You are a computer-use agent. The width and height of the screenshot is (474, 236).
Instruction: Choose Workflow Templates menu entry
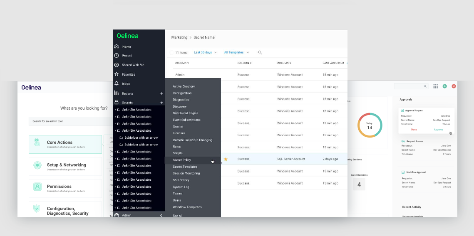[187, 207]
